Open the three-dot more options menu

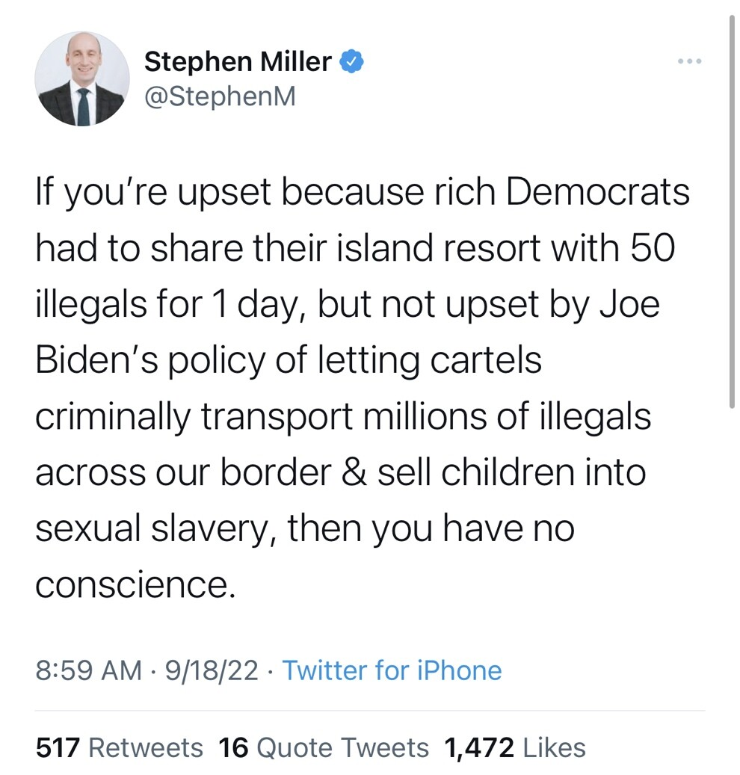(x=689, y=61)
